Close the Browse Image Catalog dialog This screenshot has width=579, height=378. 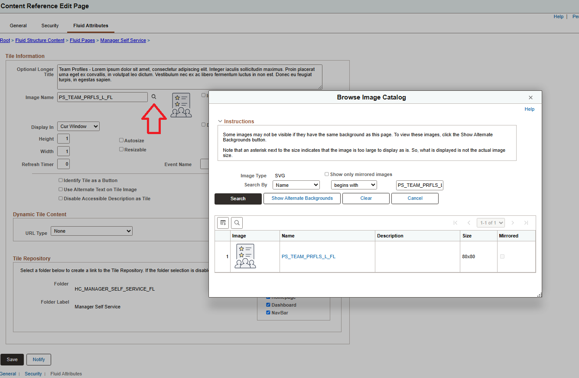pyautogui.click(x=530, y=98)
